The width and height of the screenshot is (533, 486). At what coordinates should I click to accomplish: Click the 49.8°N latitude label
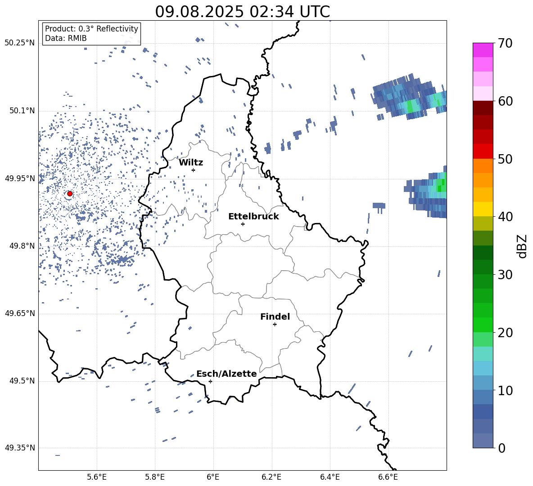[22, 246]
